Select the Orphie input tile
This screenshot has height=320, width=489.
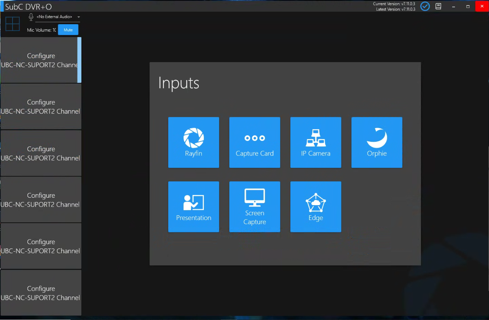pos(377,143)
